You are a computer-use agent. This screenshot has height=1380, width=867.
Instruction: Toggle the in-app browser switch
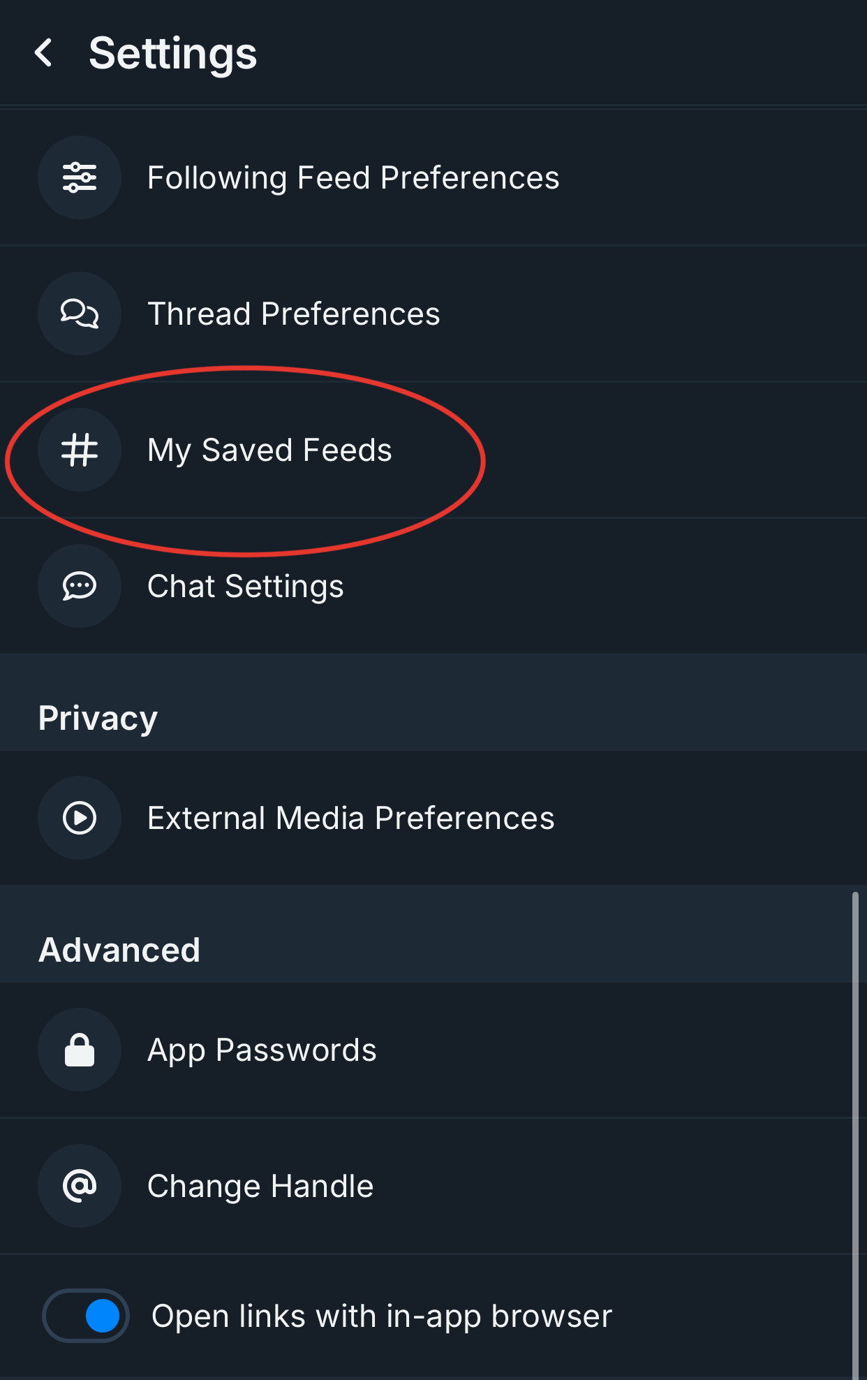coord(87,1316)
